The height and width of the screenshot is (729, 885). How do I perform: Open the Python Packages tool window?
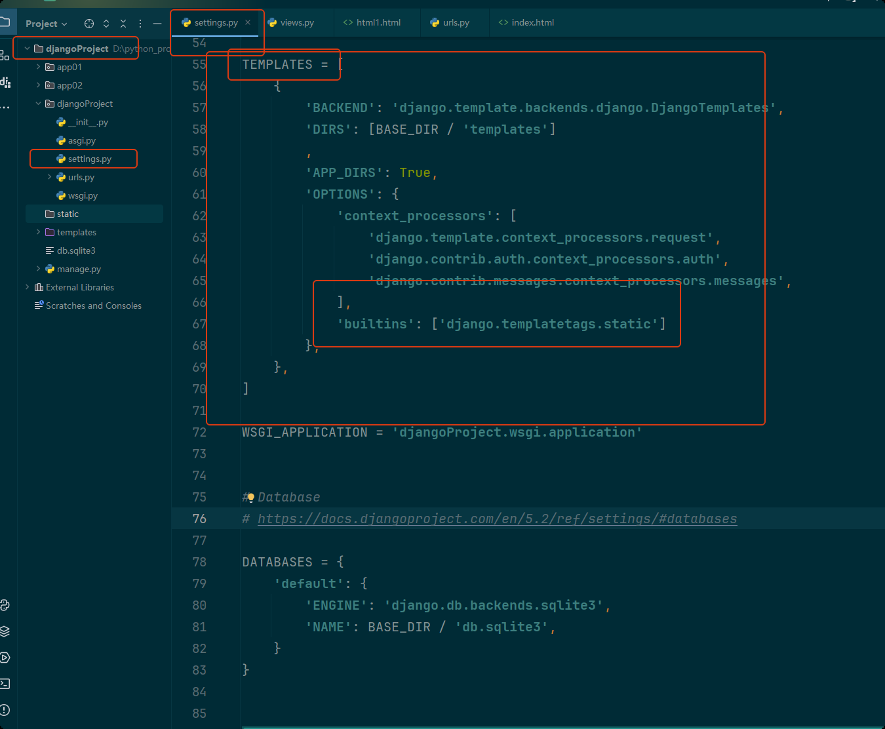point(5,631)
